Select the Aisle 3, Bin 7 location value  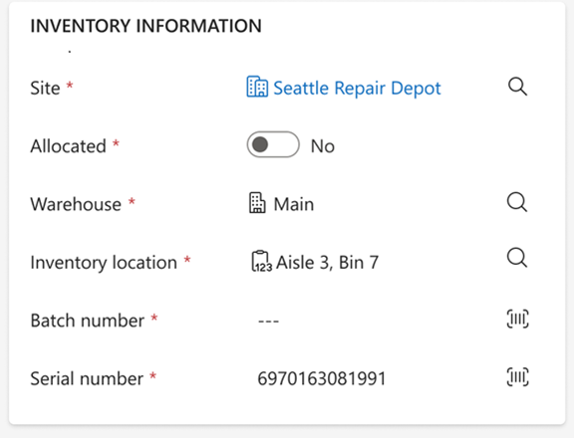point(327,263)
